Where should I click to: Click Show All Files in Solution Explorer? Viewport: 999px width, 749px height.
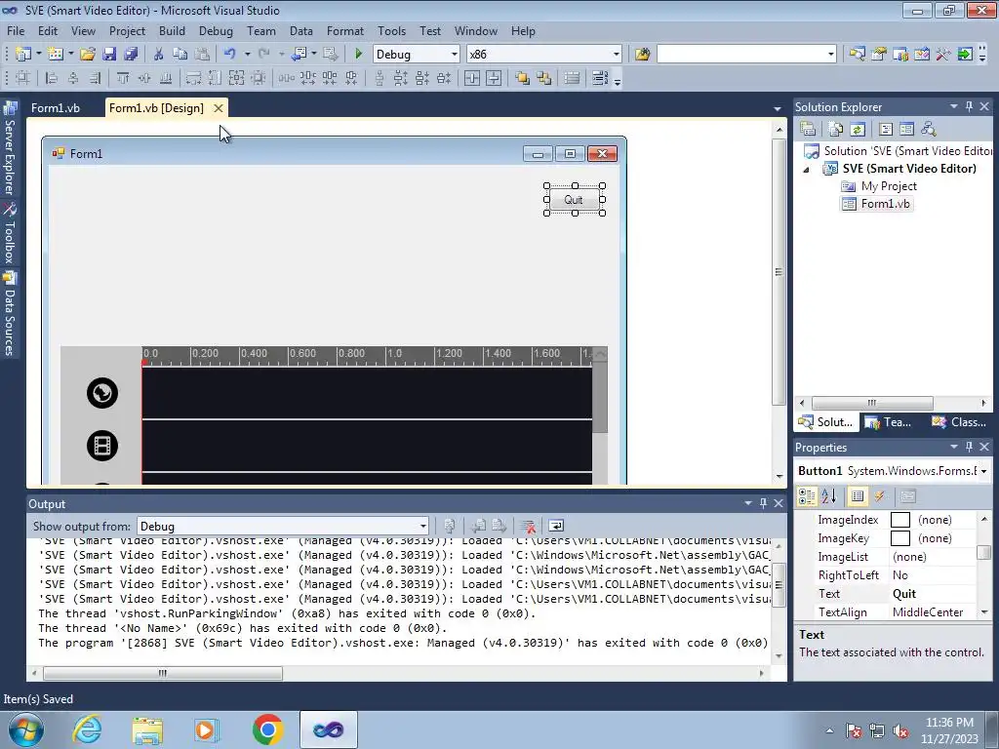[836, 130]
